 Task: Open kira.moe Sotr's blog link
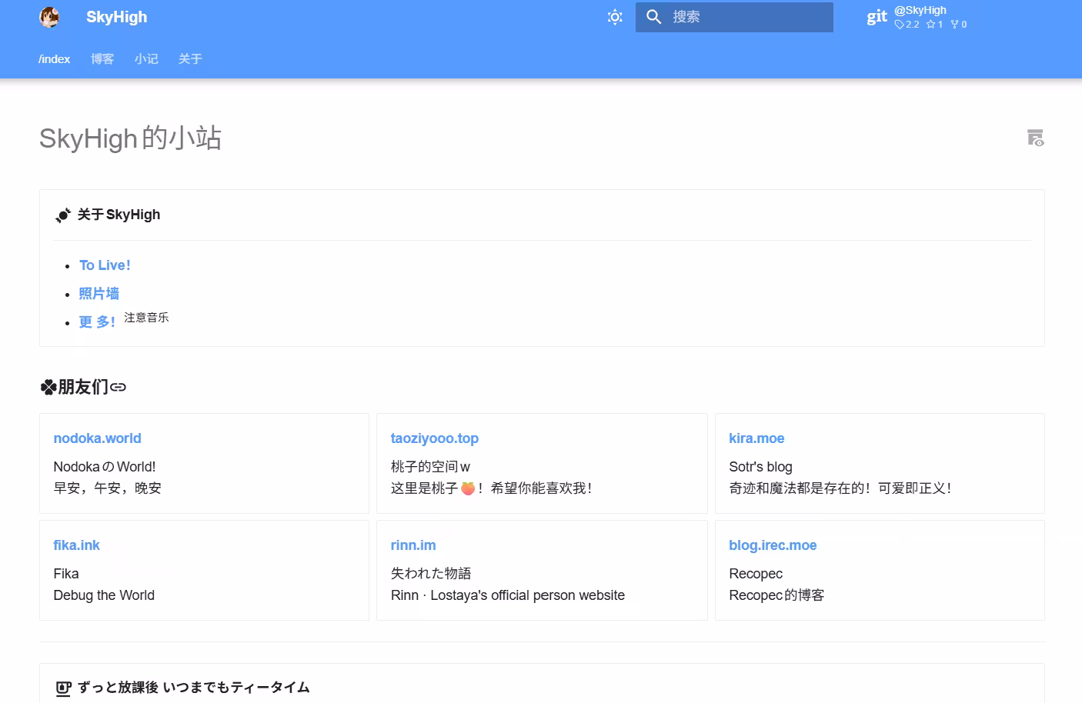[756, 438]
